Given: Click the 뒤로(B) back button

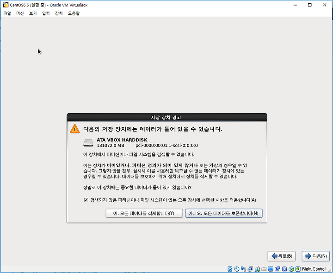Looking at the screenshot, I should [282, 256].
